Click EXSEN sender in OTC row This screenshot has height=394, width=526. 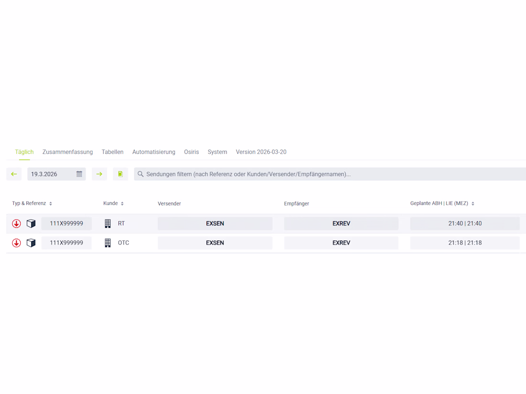[x=215, y=243]
